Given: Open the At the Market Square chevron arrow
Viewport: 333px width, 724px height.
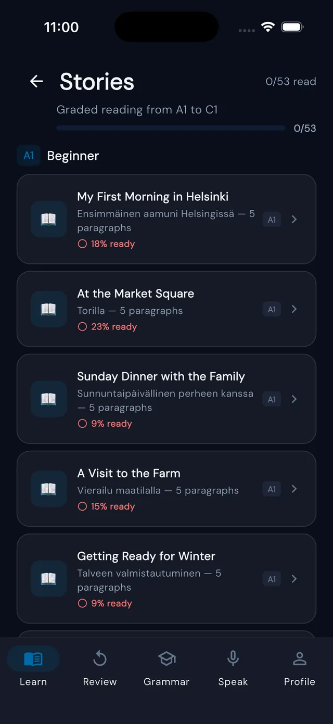Looking at the screenshot, I should [294, 309].
